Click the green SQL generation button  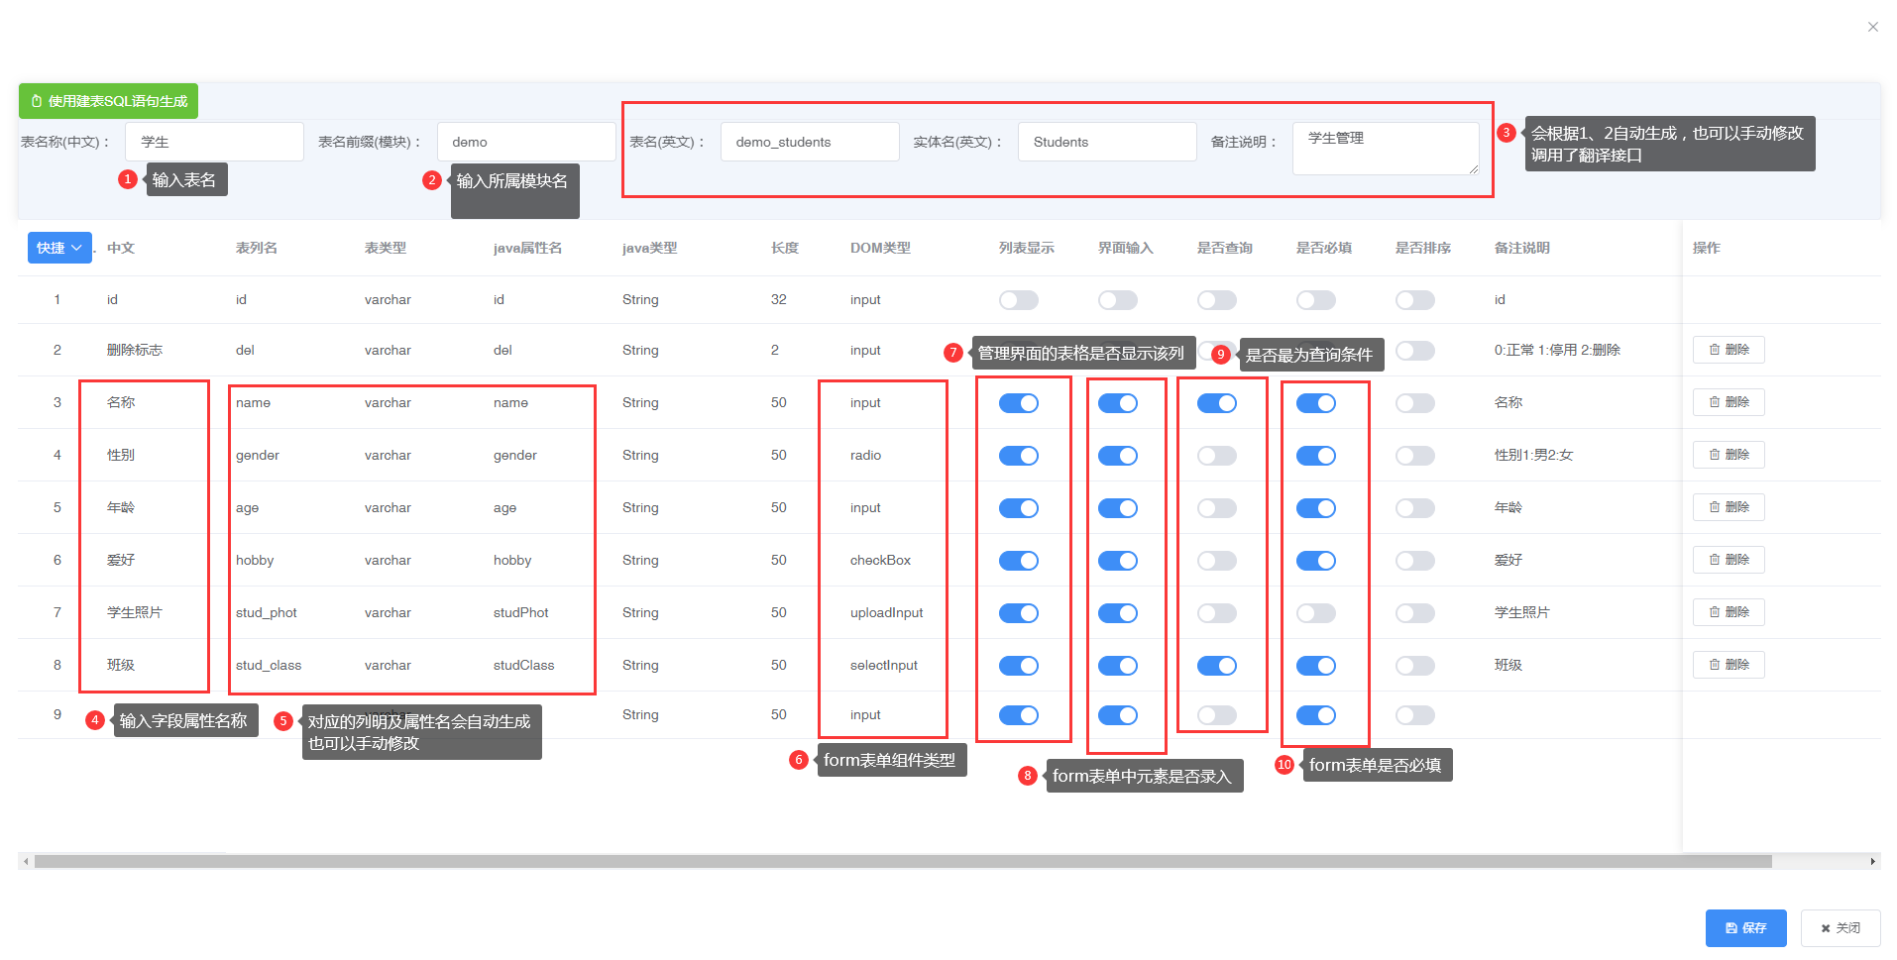tap(108, 101)
